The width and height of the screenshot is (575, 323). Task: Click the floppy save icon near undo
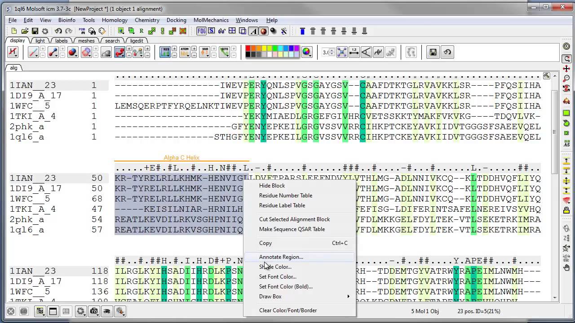(x=433, y=52)
